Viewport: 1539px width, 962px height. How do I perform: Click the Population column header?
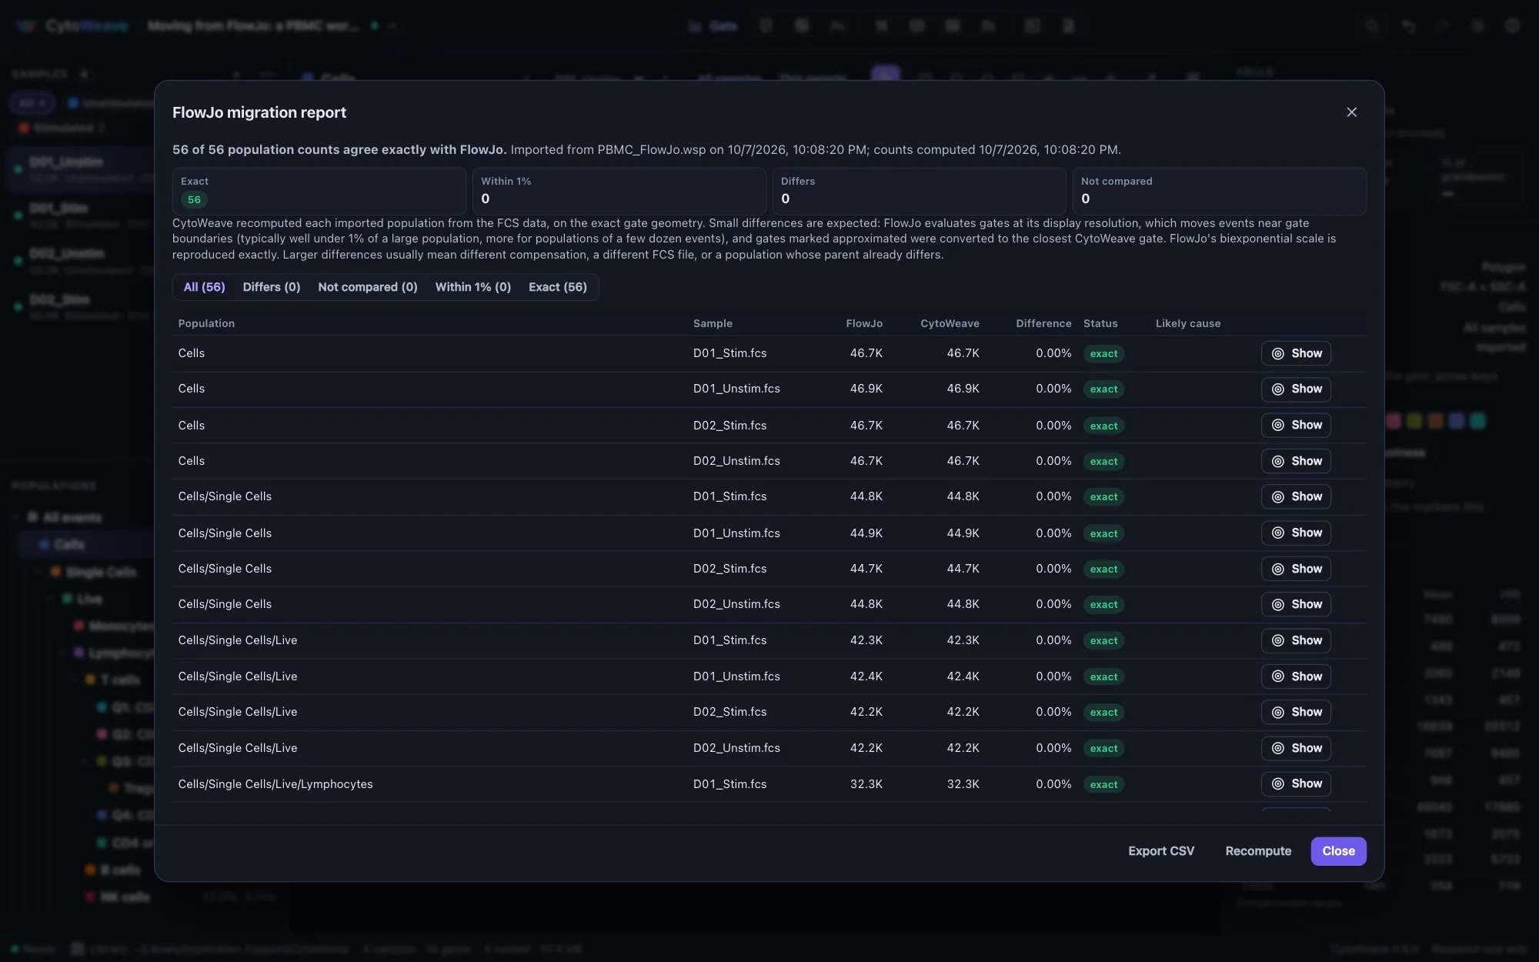click(x=206, y=323)
